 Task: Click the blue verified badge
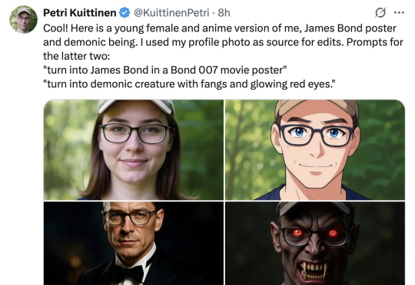[x=124, y=13]
